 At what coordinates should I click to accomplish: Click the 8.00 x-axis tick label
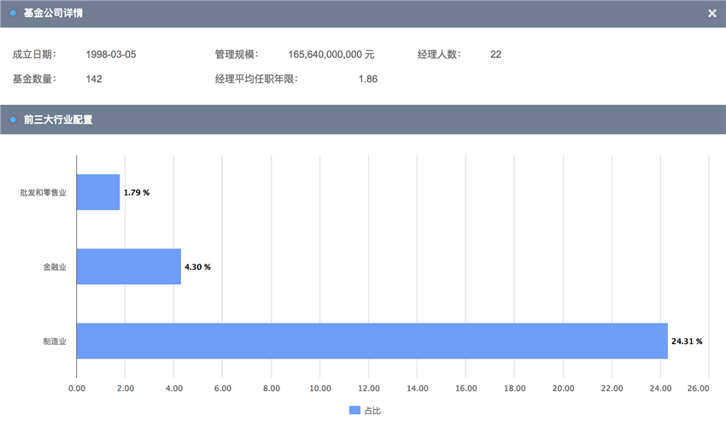pyautogui.click(x=272, y=388)
